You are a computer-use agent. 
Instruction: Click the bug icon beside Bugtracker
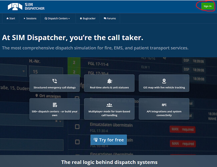tap(81, 18)
